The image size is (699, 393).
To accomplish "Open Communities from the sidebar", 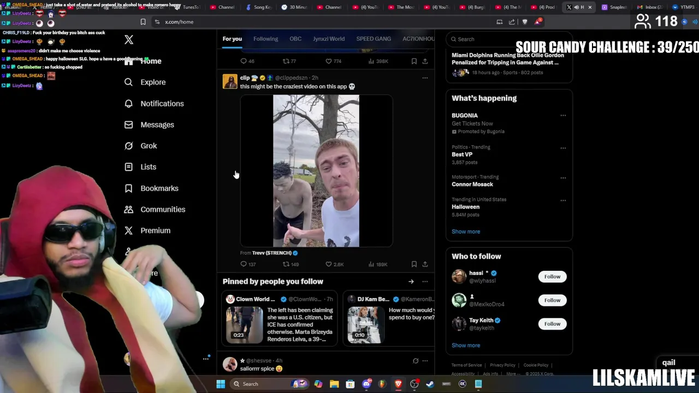I will (x=155, y=209).
